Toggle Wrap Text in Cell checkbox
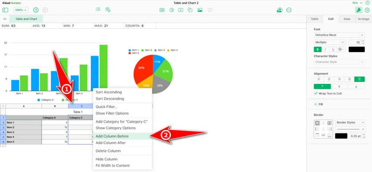The width and height of the screenshot is (372, 172). click(x=316, y=93)
